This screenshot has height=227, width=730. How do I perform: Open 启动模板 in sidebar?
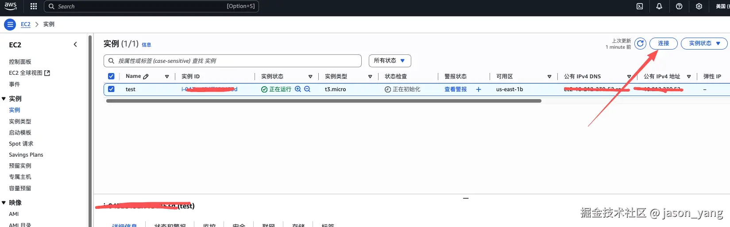(x=20, y=132)
